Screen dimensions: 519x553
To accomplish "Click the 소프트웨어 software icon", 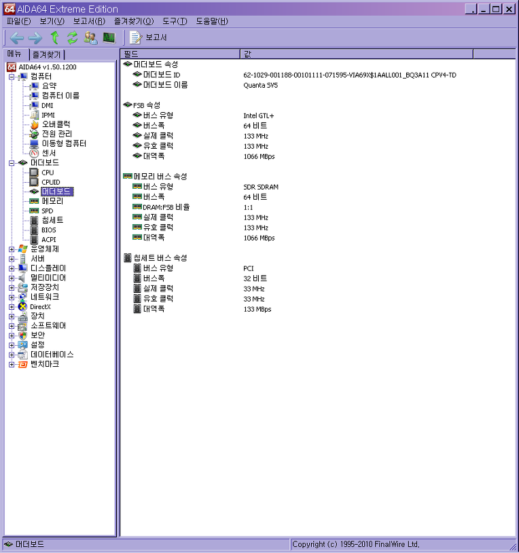I will coord(23,326).
